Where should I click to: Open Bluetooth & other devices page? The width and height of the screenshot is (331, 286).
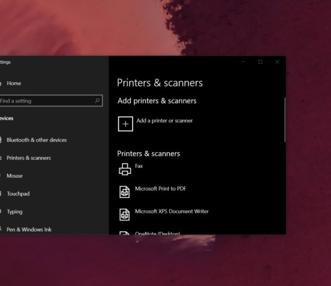pos(37,140)
